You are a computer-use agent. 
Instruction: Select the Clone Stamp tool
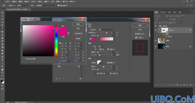pos(2,38)
